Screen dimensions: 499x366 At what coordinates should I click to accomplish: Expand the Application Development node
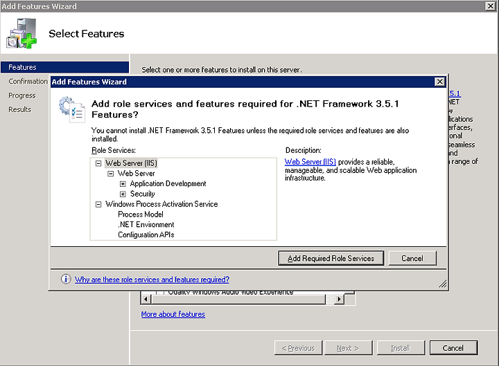click(x=123, y=183)
